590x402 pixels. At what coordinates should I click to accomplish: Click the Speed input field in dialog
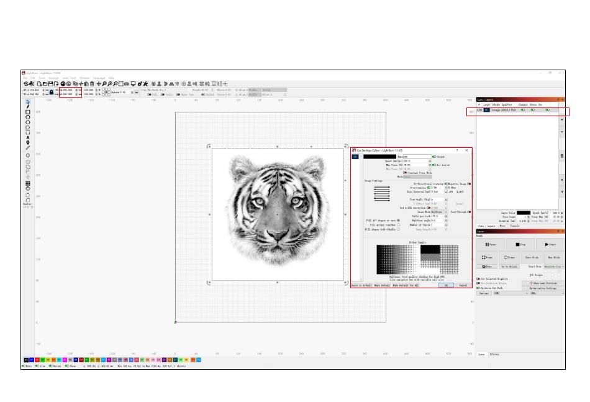(414, 160)
